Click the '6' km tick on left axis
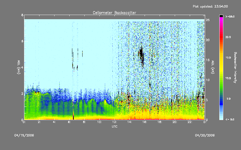 [x=22, y=41]
